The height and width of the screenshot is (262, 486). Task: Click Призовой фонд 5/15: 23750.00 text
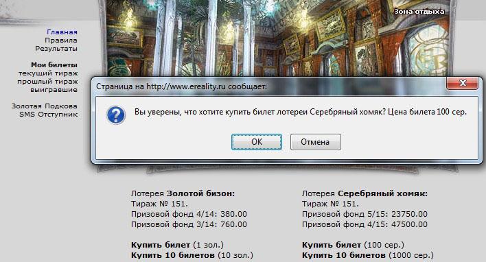pos(364,214)
